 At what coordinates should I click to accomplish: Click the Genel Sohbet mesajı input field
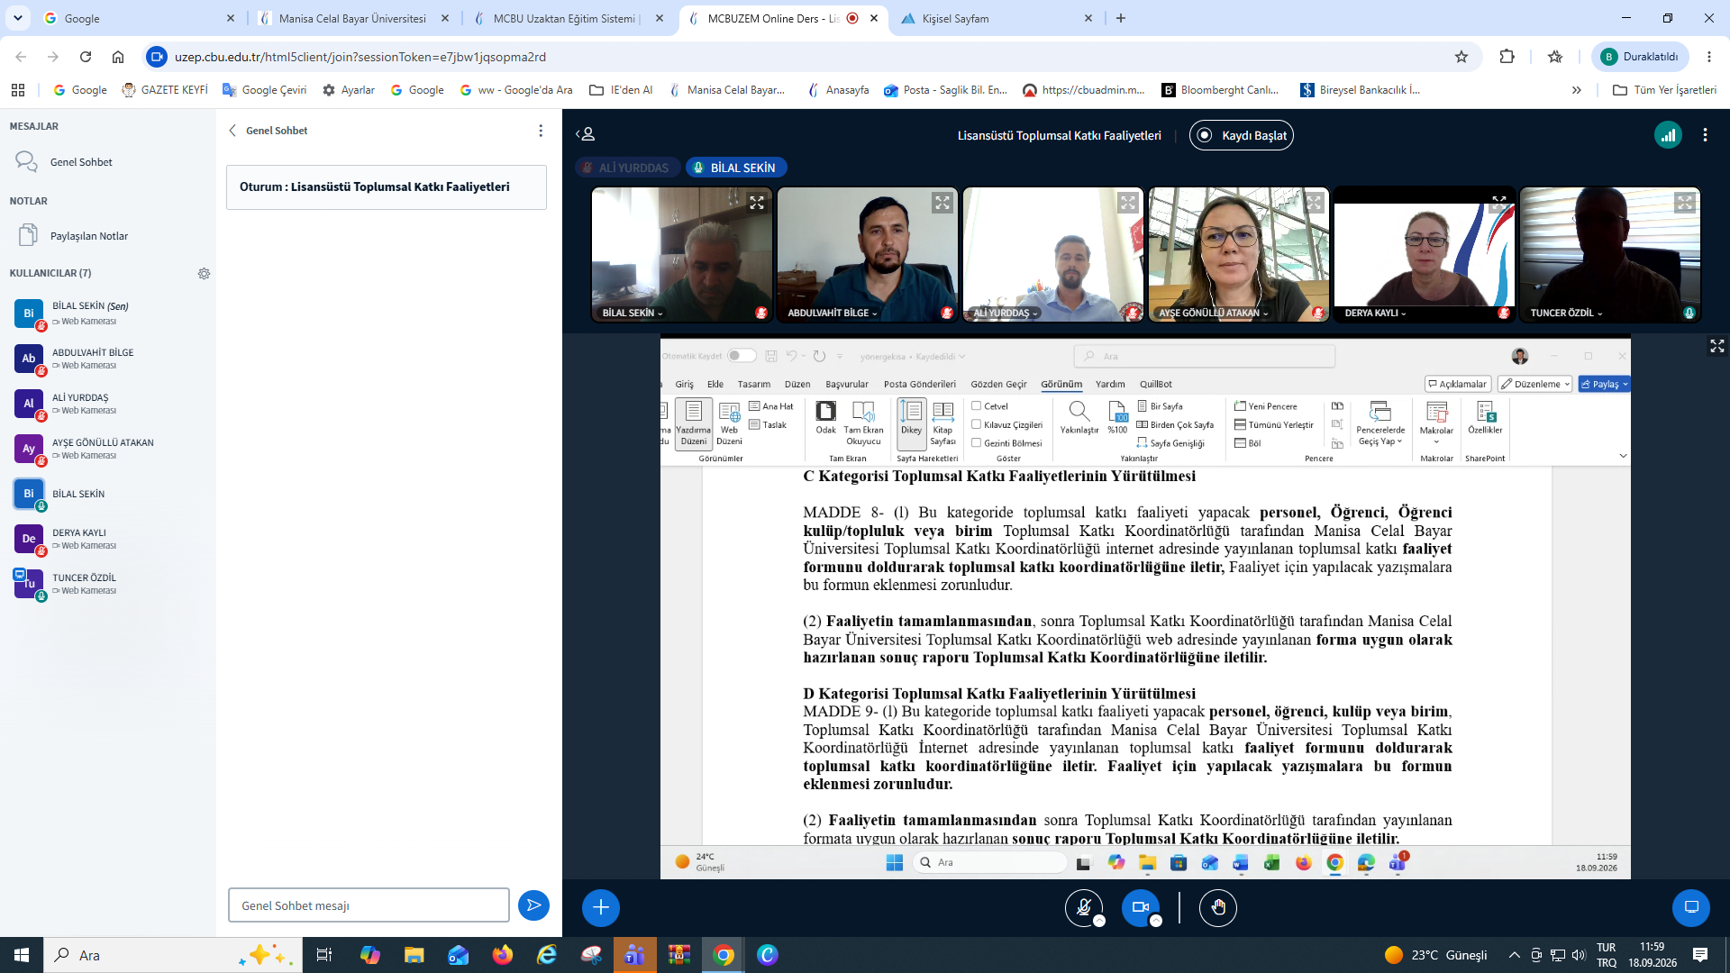point(369,905)
